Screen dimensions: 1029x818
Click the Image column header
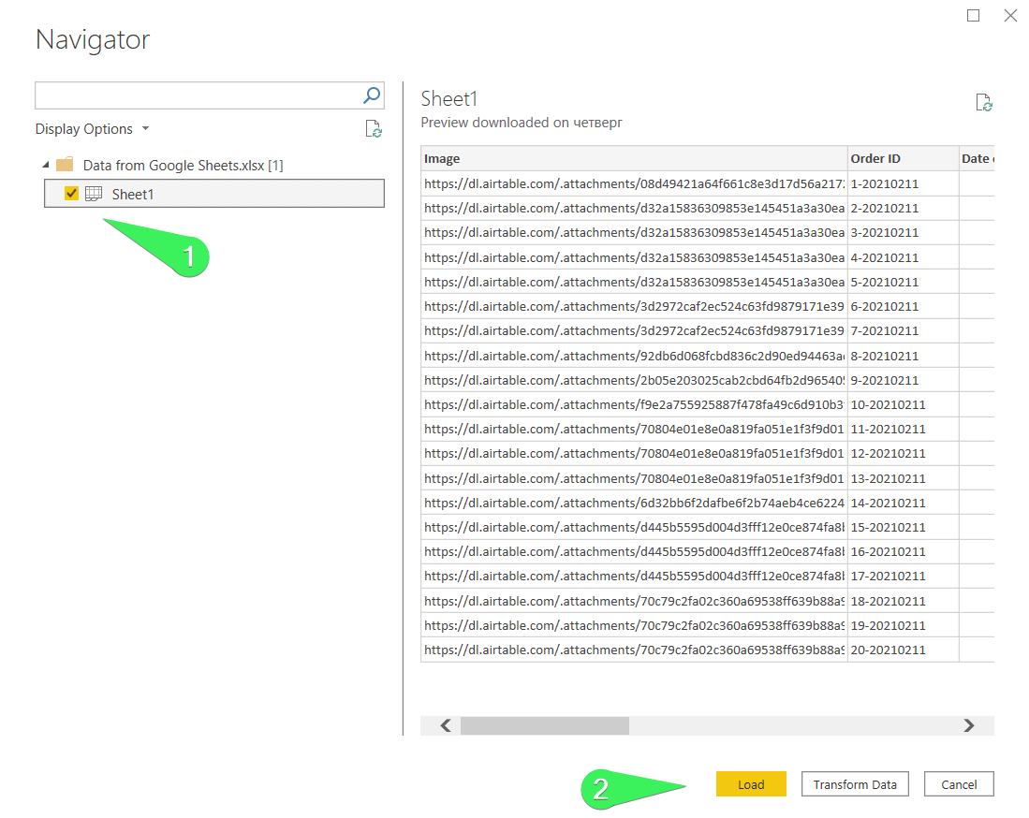[634, 159]
